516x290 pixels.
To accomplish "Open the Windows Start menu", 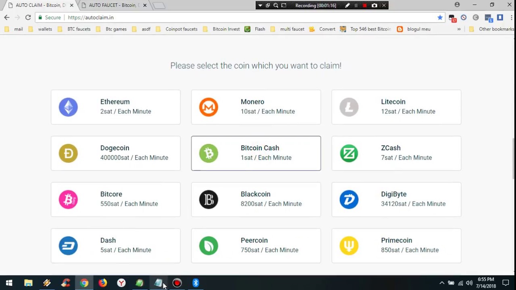I will point(9,283).
